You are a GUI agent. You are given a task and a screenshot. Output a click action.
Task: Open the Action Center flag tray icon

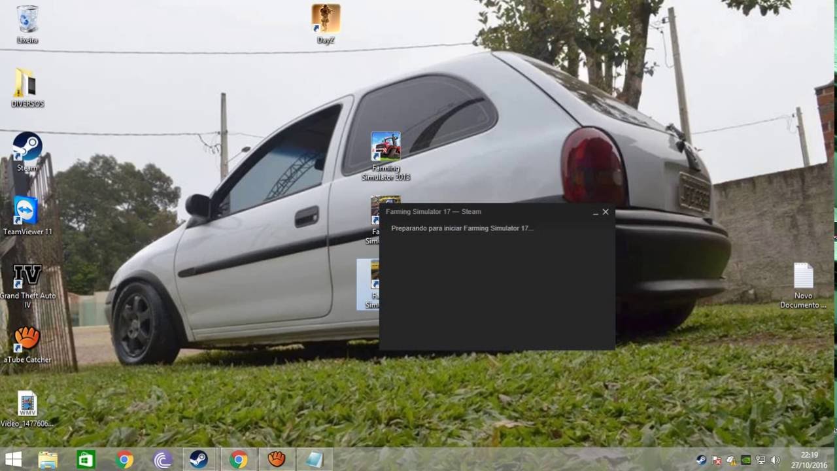point(716,460)
